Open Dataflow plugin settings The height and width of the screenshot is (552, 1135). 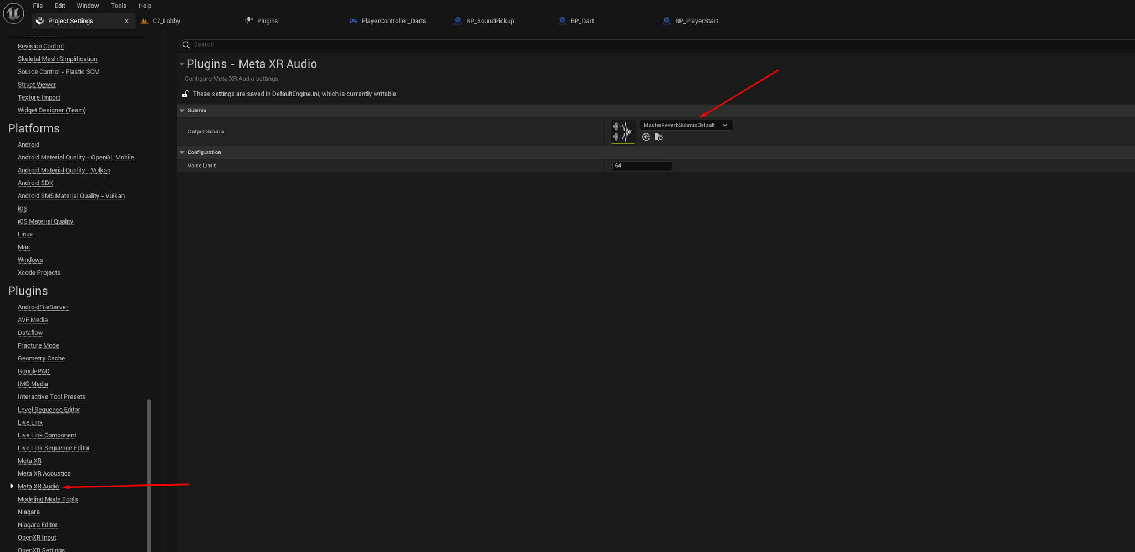(30, 333)
